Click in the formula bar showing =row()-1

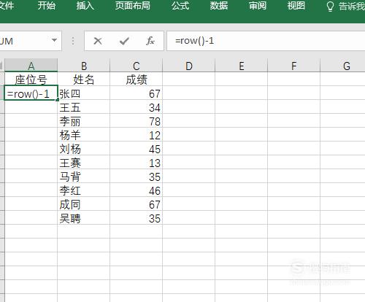(x=266, y=41)
